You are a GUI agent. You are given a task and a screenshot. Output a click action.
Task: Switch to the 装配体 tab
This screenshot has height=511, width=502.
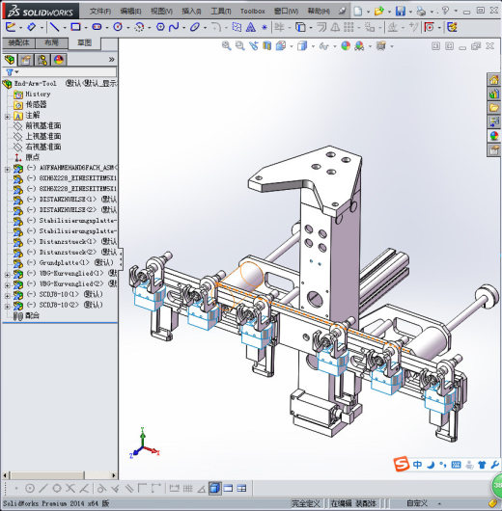coord(18,42)
